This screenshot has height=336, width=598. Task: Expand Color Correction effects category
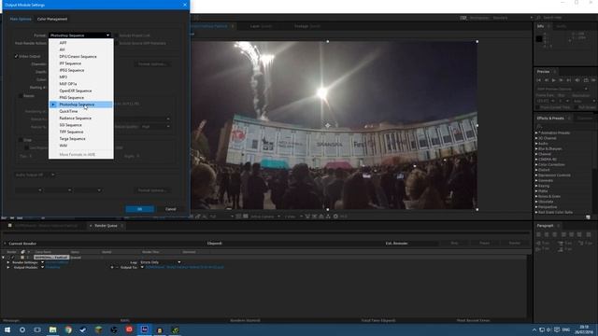[536, 165]
